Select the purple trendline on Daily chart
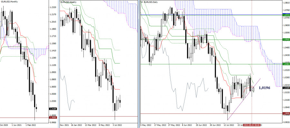This screenshot has height=128, width=290. [244, 100]
